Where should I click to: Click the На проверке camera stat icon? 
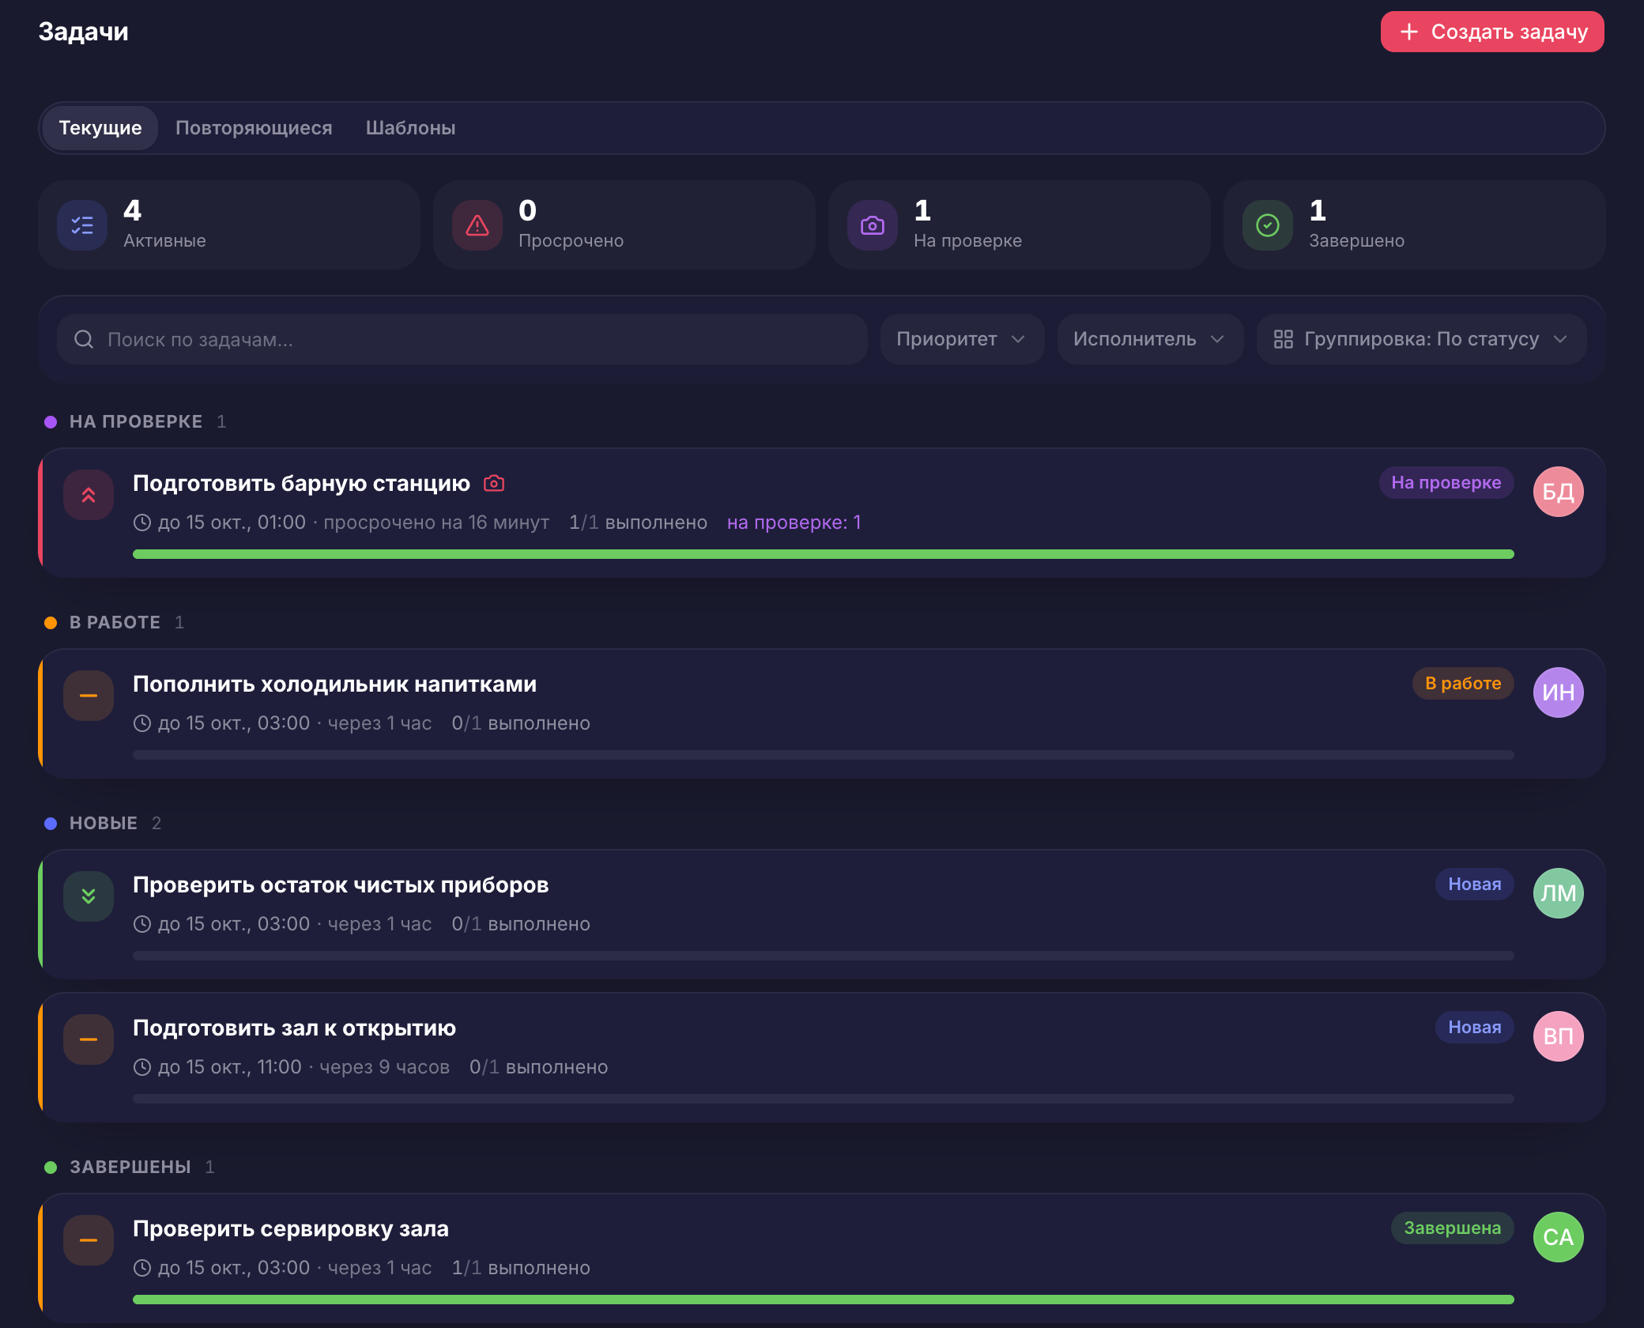coord(873,225)
